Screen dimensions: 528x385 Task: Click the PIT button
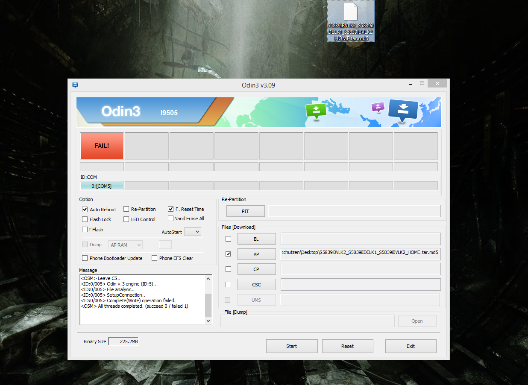[x=245, y=211]
